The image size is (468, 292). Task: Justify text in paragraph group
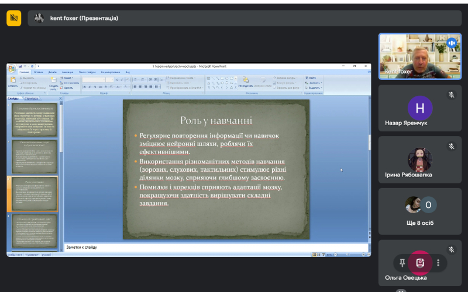tap(151, 86)
